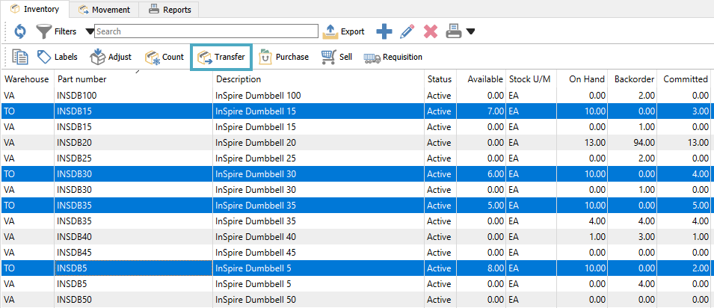Viewport: 714px width, 308px height.
Task: Switch to the Reports tab
Action: coord(170,10)
